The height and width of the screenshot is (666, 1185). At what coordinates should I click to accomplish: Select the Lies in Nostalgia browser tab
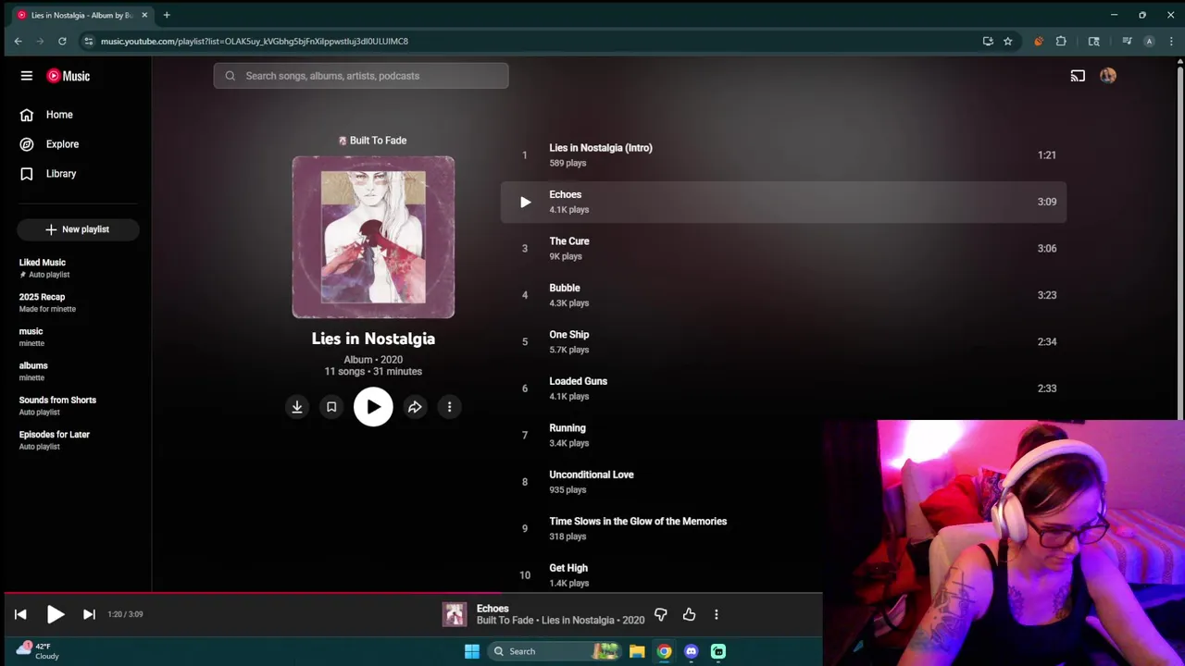81,15
